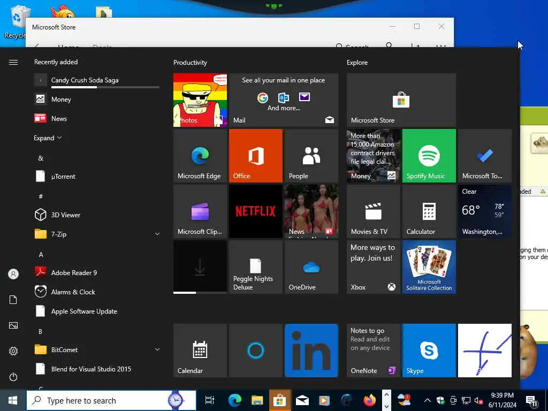This screenshot has height=411, width=548.
Task: Open the Calendar tile
Action: (200, 350)
